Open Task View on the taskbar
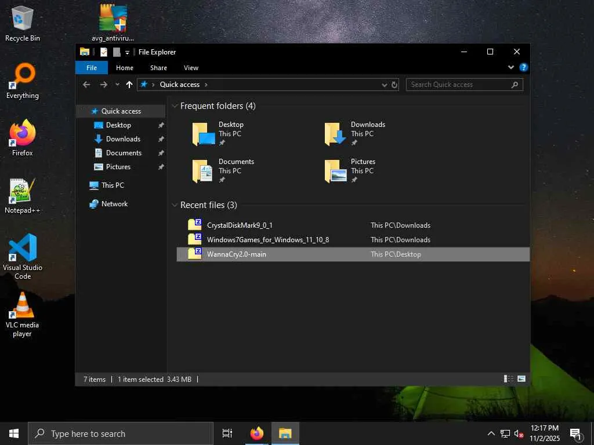Viewport: 594px width, 445px height. tap(227, 433)
